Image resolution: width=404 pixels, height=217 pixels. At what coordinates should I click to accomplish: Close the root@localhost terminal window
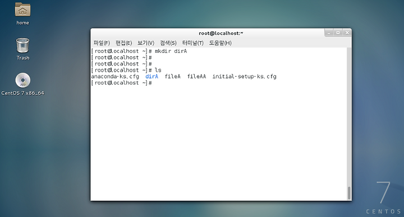pos(347,33)
